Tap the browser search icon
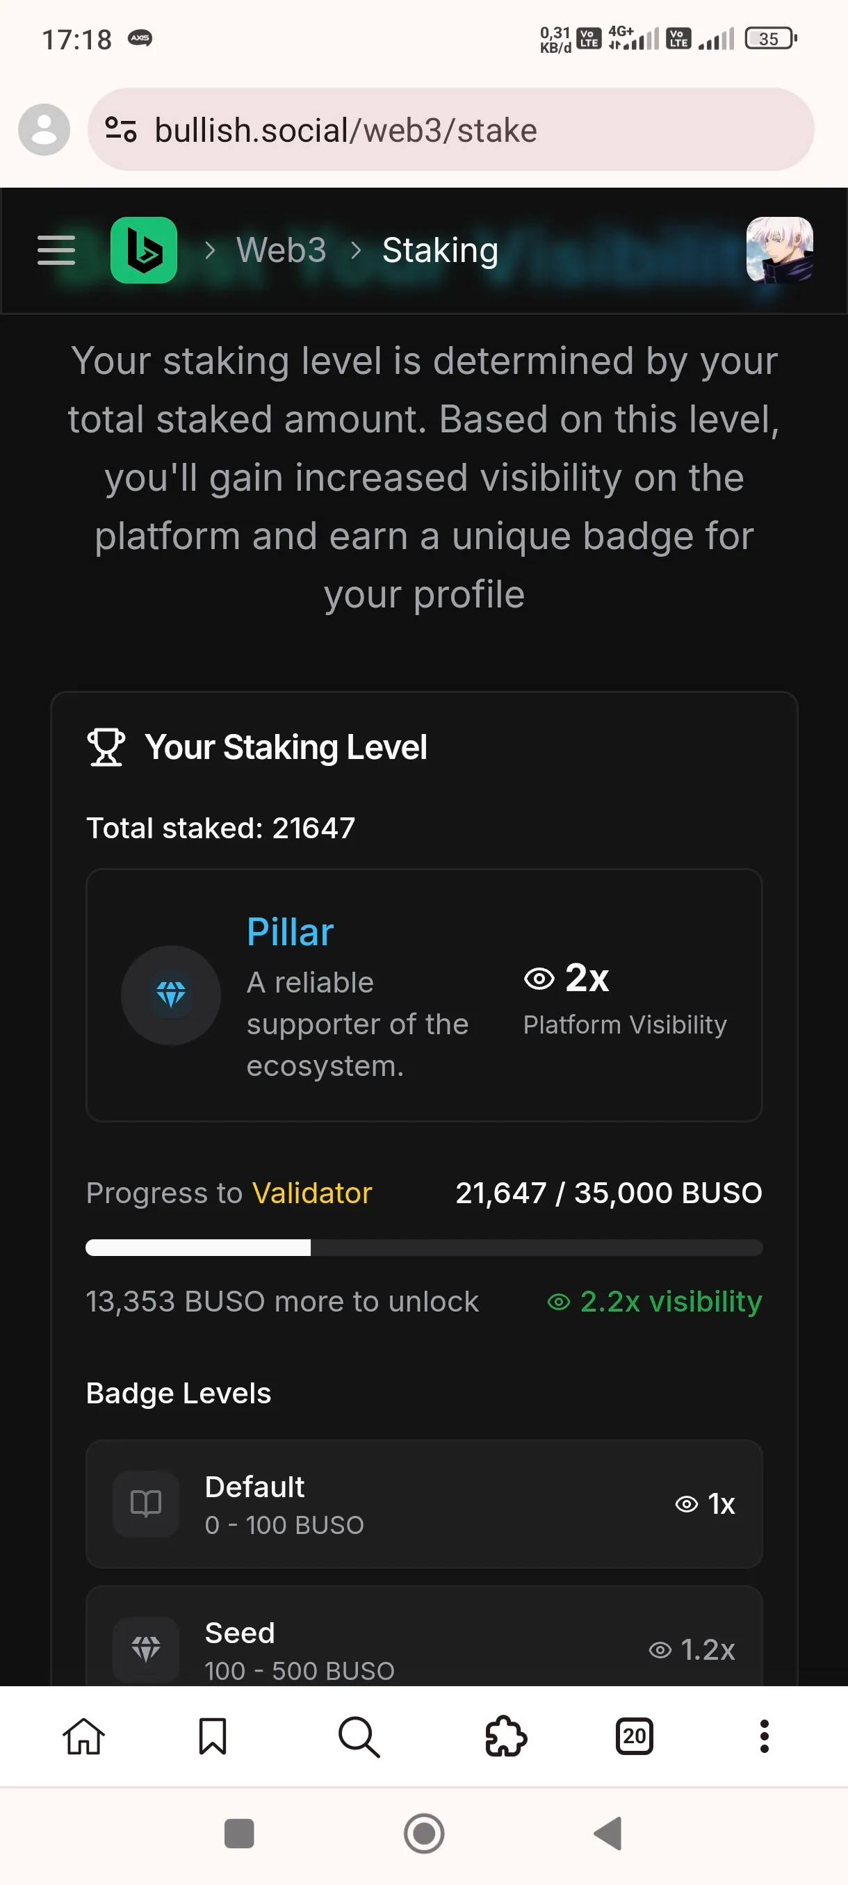 [359, 1736]
